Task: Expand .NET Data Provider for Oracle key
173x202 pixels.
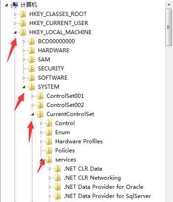Action: point(50,187)
